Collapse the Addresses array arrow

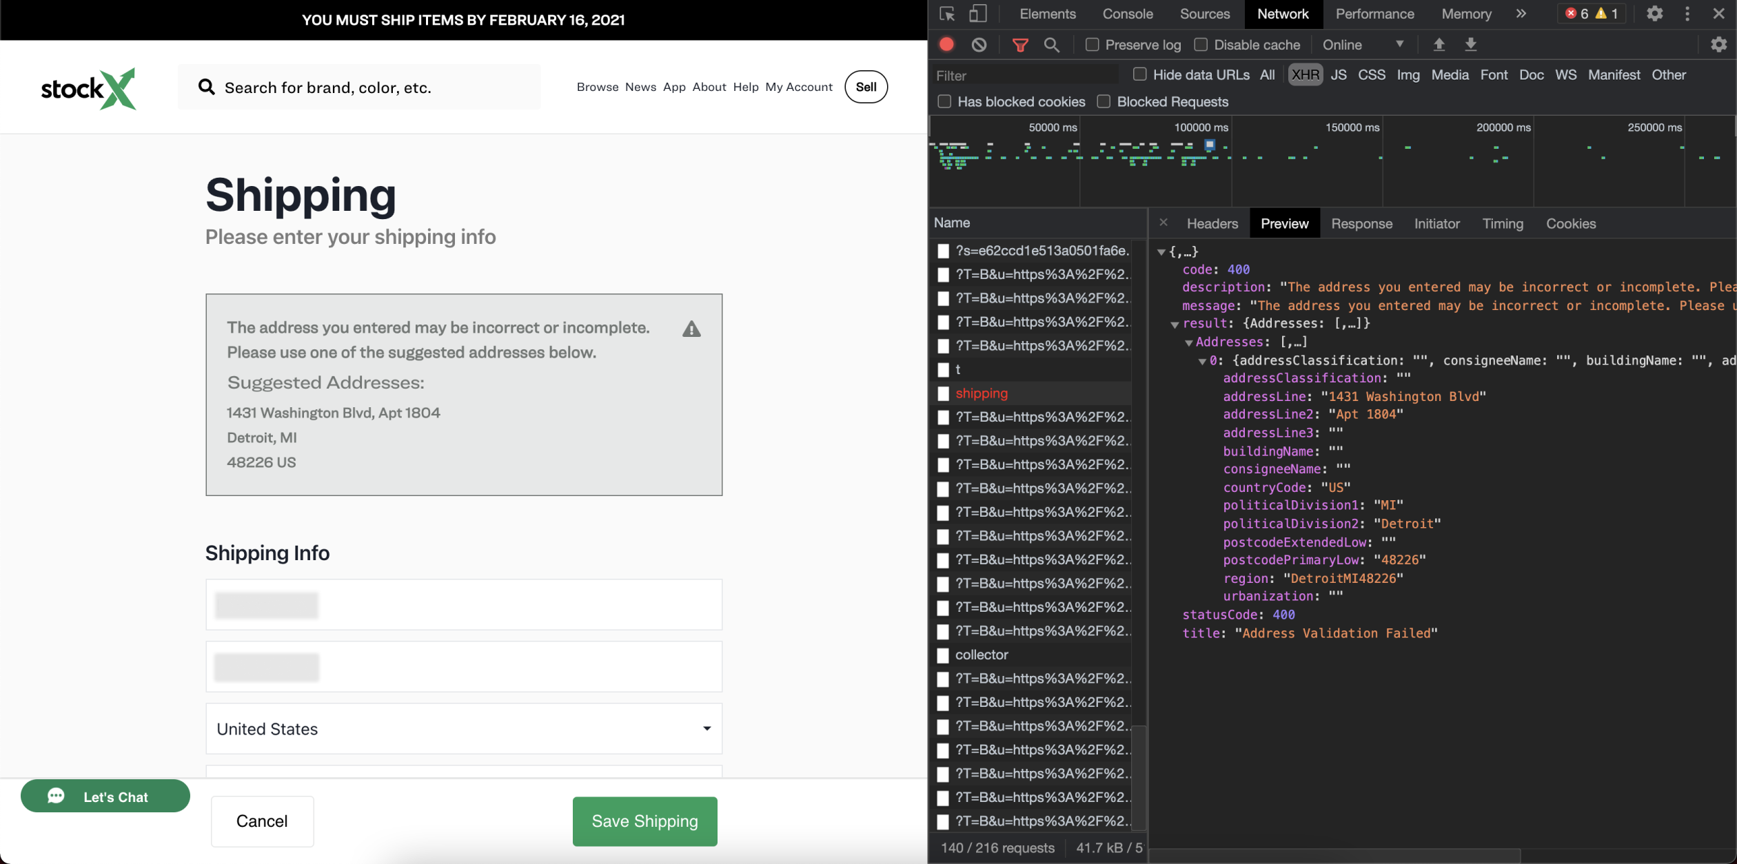click(1188, 342)
